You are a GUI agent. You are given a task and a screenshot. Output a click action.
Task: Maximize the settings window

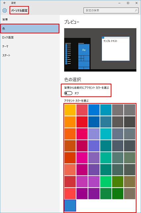click(x=128, y=3)
